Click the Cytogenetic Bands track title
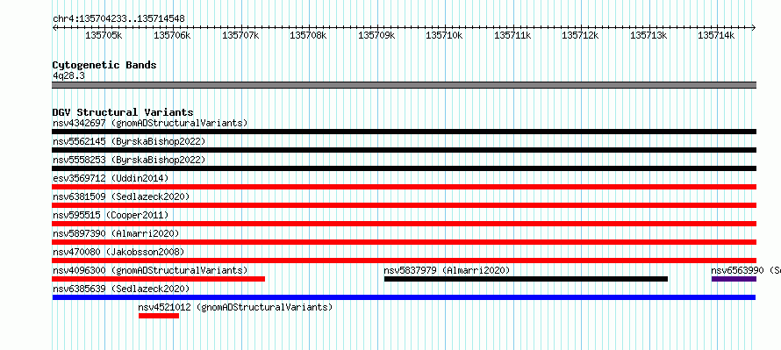Screen dimensions: 781x350 pyautogui.click(x=104, y=65)
